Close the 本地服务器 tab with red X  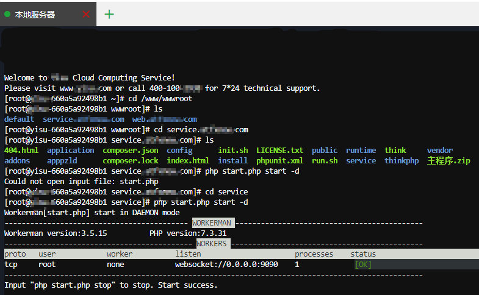coord(86,14)
